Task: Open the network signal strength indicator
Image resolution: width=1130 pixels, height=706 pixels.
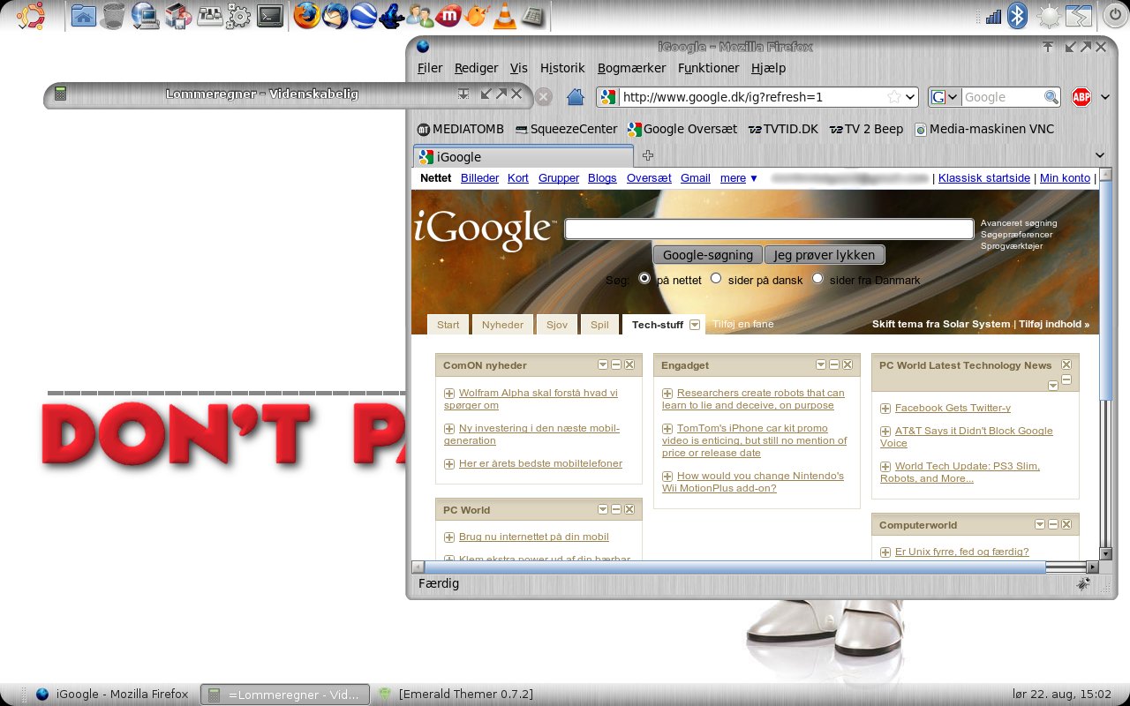Action: [x=993, y=16]
